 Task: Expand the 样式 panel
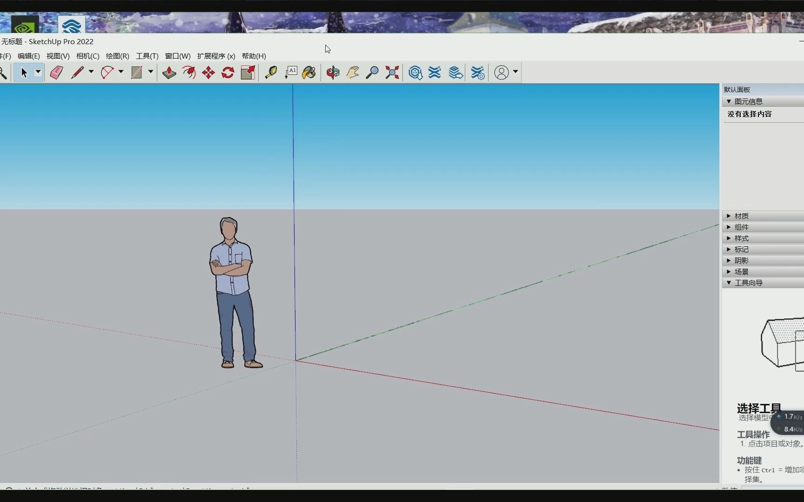tap(763, 238)
